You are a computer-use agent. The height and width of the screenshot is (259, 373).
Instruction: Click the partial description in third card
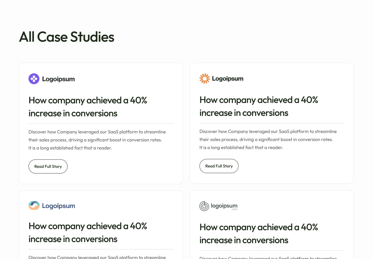click(97, 257)
